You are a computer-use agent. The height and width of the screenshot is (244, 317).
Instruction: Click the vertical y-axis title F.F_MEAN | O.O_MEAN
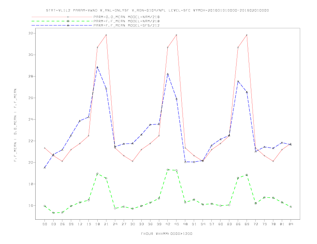point(15,125)
